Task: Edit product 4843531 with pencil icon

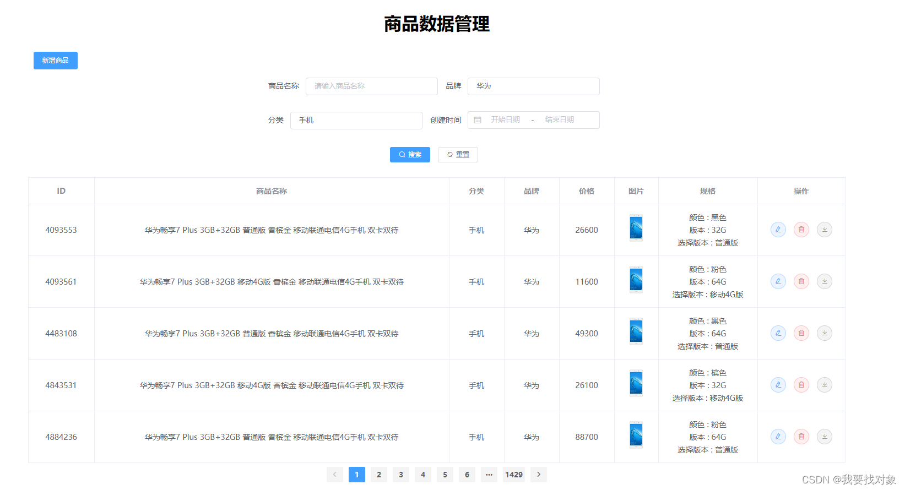Action: click(778, 385)
